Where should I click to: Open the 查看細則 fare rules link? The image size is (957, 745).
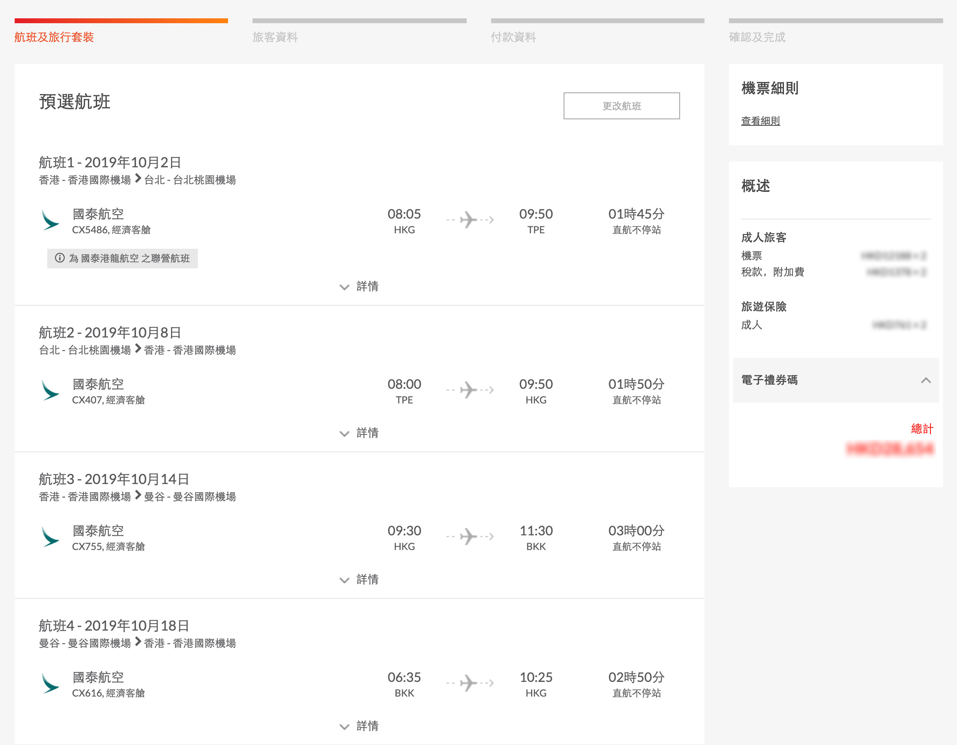760,121
